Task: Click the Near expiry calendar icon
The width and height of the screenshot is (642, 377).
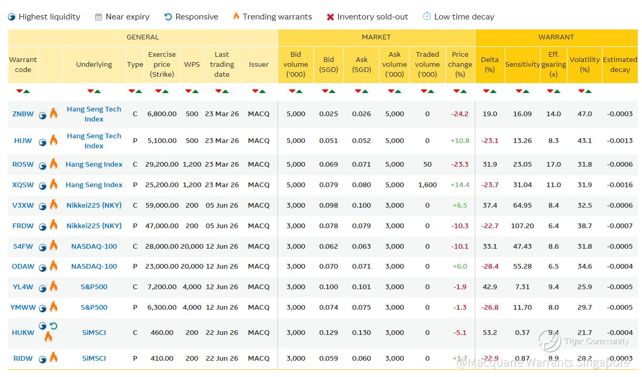Action: [x=98, y=17]
